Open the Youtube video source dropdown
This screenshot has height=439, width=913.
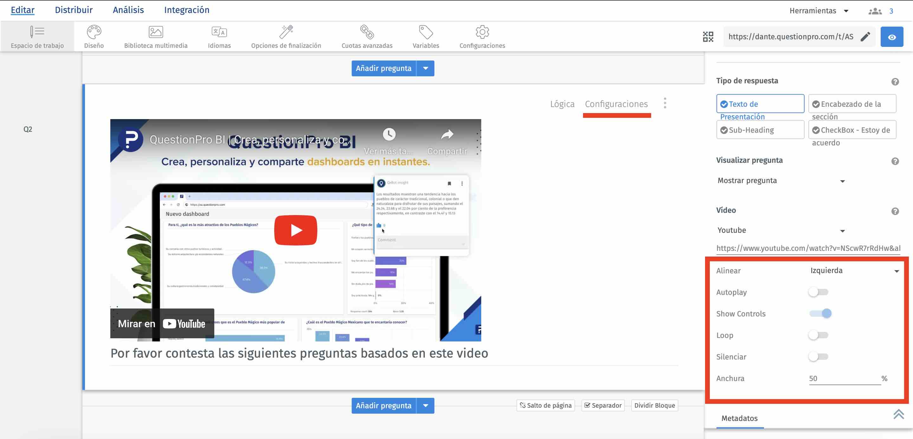781,231
